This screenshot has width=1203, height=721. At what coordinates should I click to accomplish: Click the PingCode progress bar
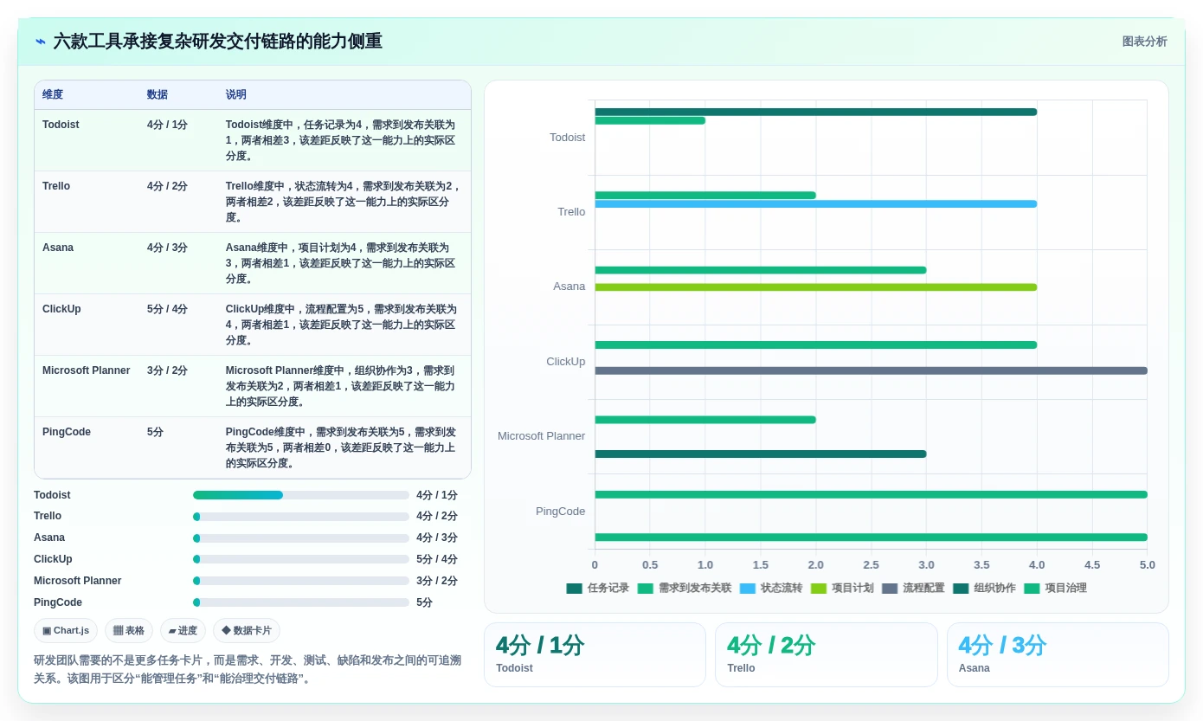[x=301, y=602]
